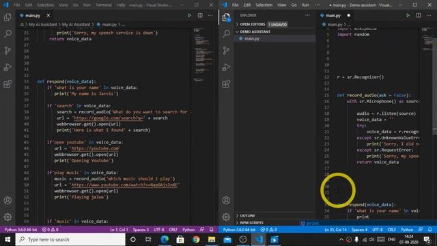
Task: Click Ln 35, Col 14 in right status bar
Action: [335, 230]
